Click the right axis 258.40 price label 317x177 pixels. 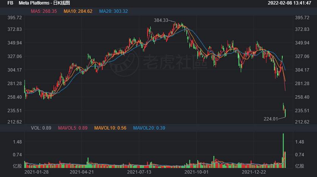click(302, 97)
